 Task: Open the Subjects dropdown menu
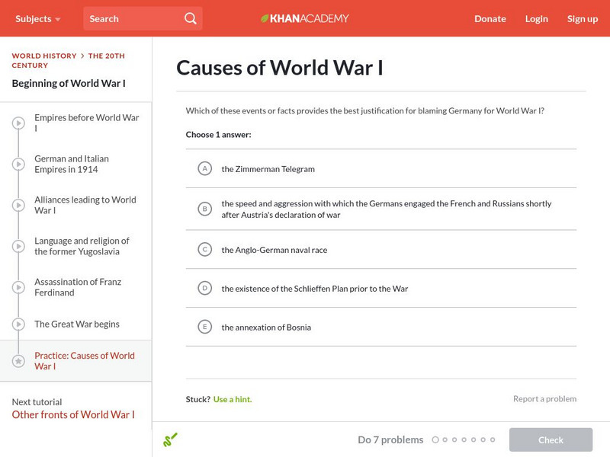[37, 18]
